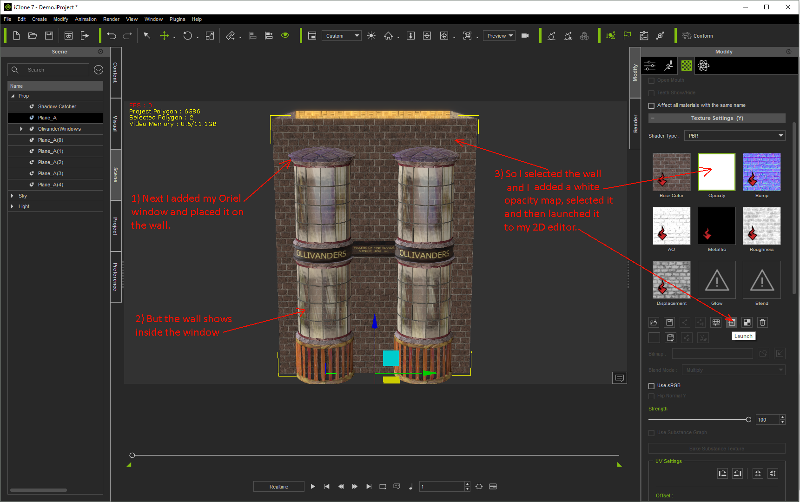Toggle the Open Mouth checkbox

click(x=651, y=80)
